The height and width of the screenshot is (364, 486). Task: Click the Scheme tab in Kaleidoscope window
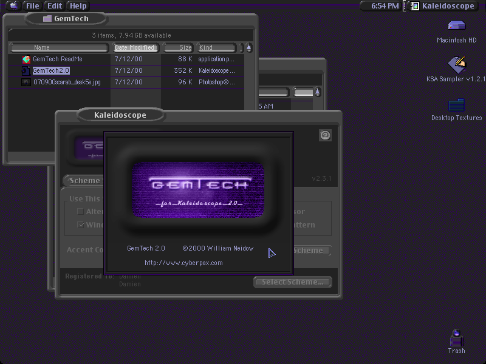click(84, 180)
